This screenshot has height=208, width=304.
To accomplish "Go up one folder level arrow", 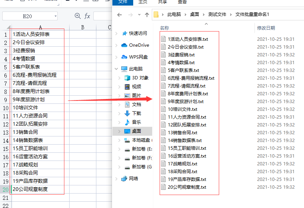I will pyautogui.click(x=147, y=15).
